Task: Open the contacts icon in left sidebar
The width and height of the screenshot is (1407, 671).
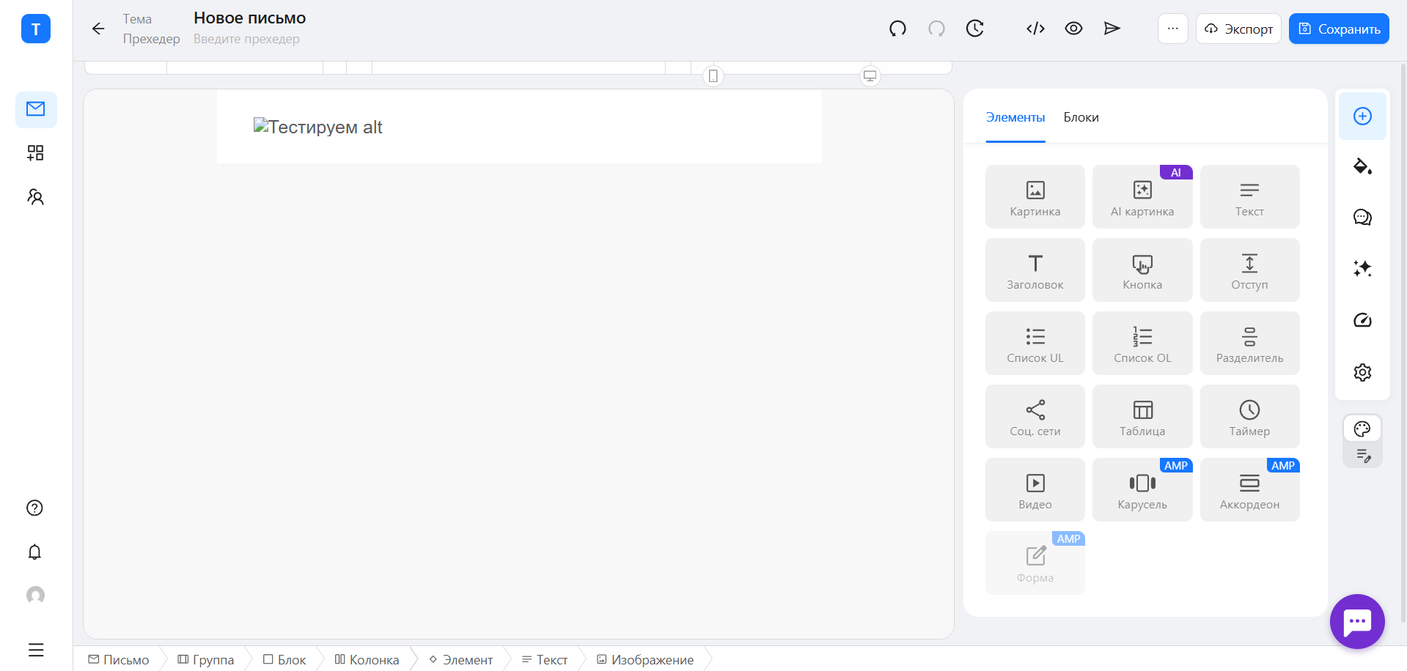Action: tap(35, 196)
